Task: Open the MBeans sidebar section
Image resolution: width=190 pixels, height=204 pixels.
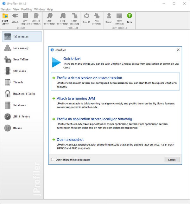Action: [22, 128]
